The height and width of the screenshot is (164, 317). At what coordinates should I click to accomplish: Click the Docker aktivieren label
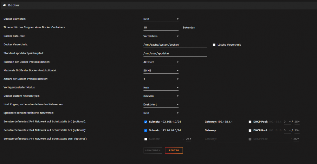tap(15, 19)
